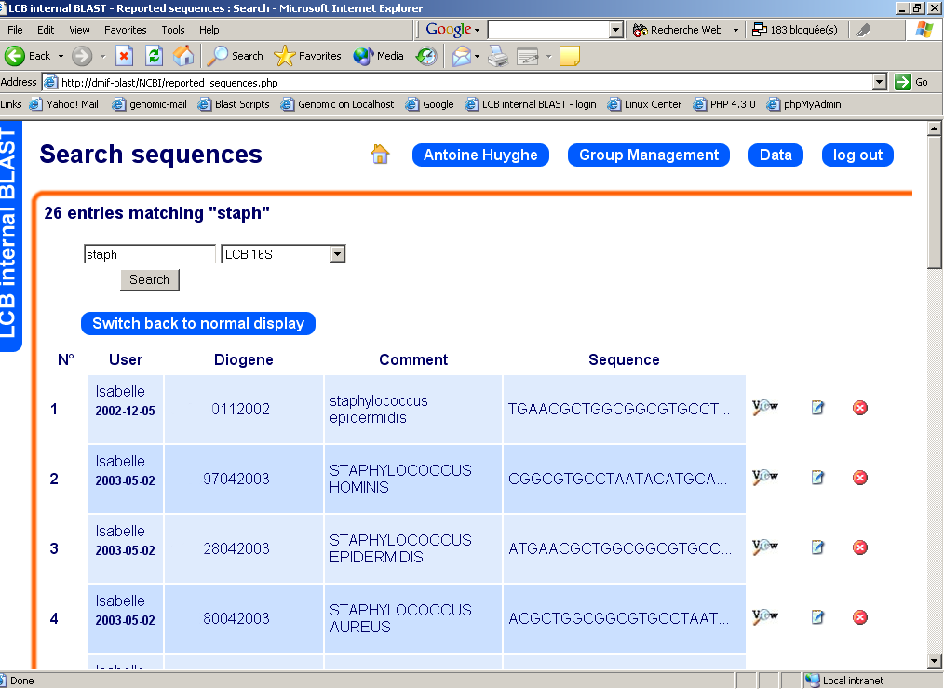This screenshot has width=944, height=689.
Task: Switch back to normal display
Action: [197, 324]
